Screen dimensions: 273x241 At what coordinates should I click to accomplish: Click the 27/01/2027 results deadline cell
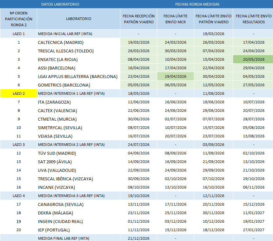253,230
